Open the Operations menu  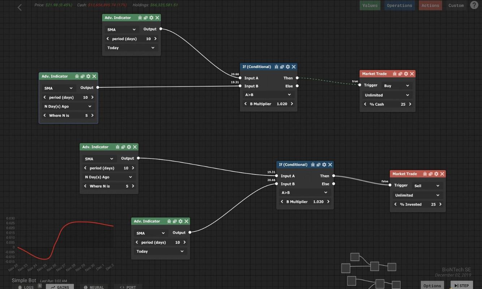[399, 5]
